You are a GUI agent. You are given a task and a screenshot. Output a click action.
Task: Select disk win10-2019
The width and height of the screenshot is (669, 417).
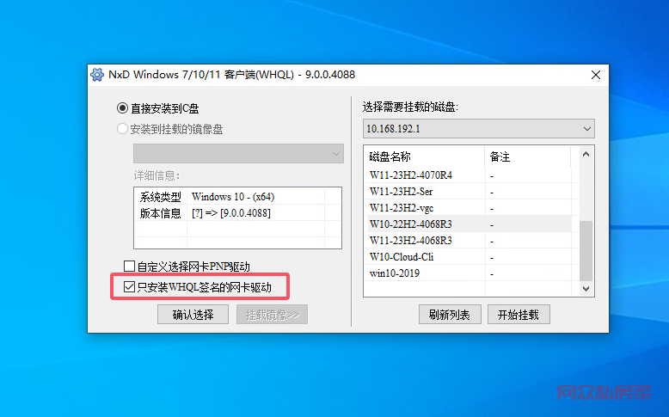[469, 273]
